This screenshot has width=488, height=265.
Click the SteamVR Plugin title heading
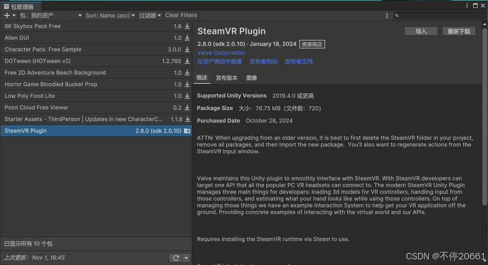pos(231,31)
